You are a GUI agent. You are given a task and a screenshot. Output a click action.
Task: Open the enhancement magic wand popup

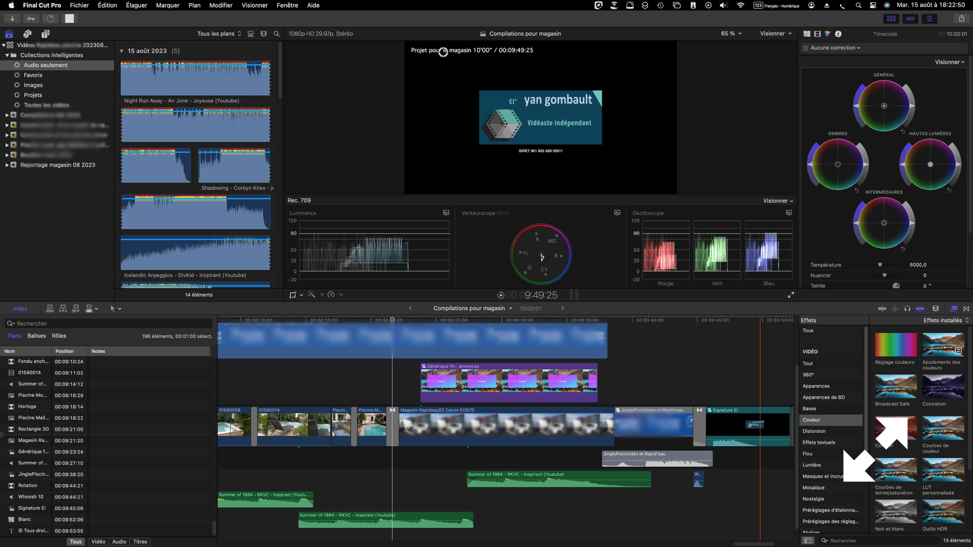point(315,295)
